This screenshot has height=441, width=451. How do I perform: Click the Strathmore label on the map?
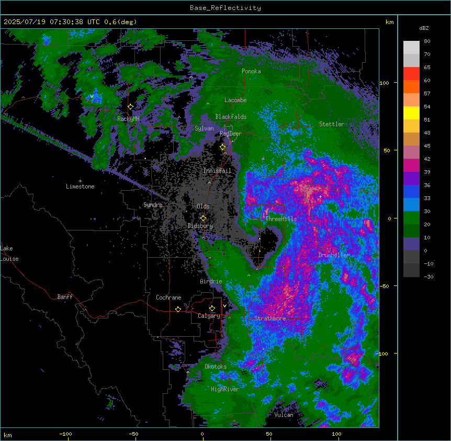point(270,318)
